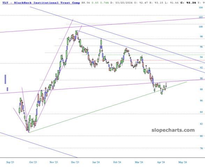Click the 98 price axis label
The image size is (205, 167).
201,37
